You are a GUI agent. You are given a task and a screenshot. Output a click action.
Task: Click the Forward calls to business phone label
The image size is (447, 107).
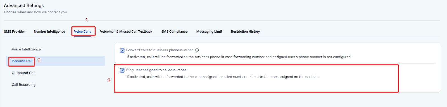point(160,50)
